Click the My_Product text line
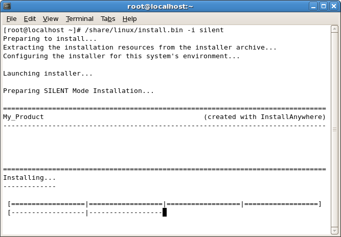Image resolution: width=341 pixels, height=237 pixels. coord(24,117)
